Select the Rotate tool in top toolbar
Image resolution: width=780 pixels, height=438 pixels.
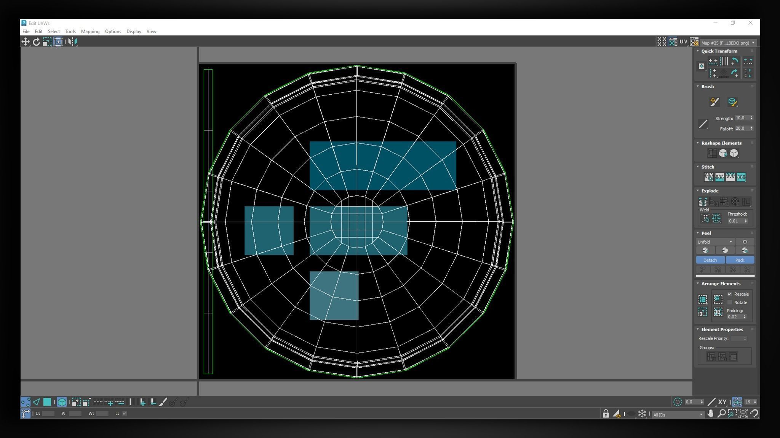point(36,42)
